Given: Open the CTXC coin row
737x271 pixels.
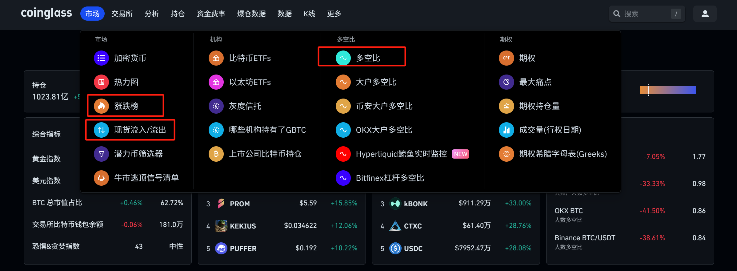Looking at the screenshot, I should tap(456, 226).
